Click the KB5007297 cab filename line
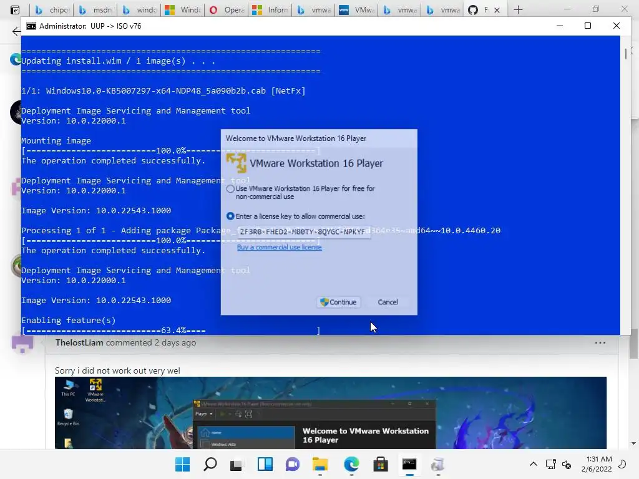 coord(163,91)
